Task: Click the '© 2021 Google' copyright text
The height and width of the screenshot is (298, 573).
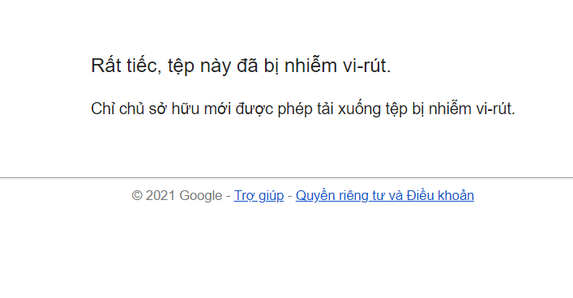Action: [x=177, y=196]
